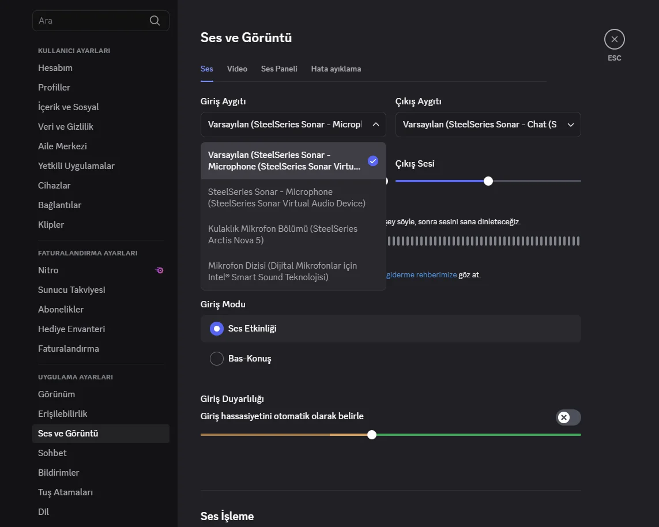
Task: Open Tuş Atamaları in sidebar
Action: pyautogui.click(x=65, y=492)
